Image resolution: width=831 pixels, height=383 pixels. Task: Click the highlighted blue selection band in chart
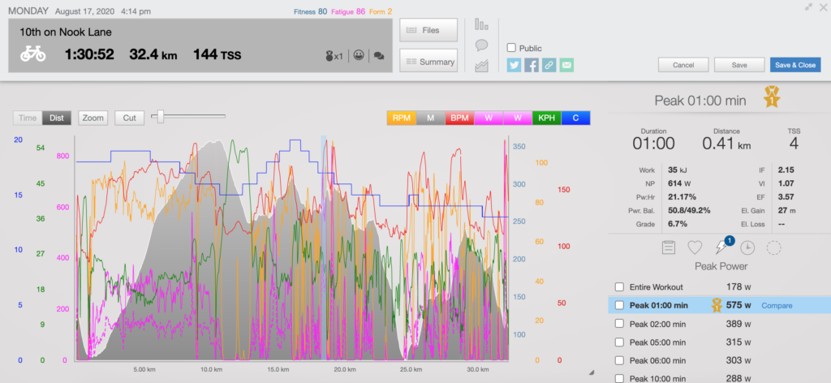[323, 248]
